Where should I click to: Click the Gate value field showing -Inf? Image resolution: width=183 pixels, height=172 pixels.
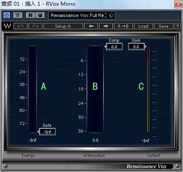point(48,132)
